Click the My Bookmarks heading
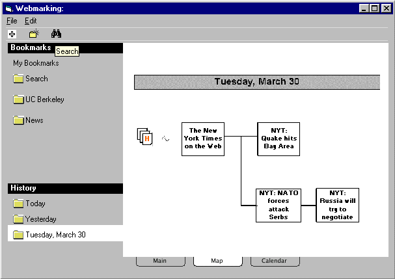 point(36,63)
